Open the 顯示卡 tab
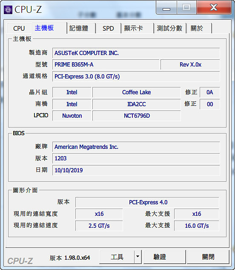 [x=138, y=28]
